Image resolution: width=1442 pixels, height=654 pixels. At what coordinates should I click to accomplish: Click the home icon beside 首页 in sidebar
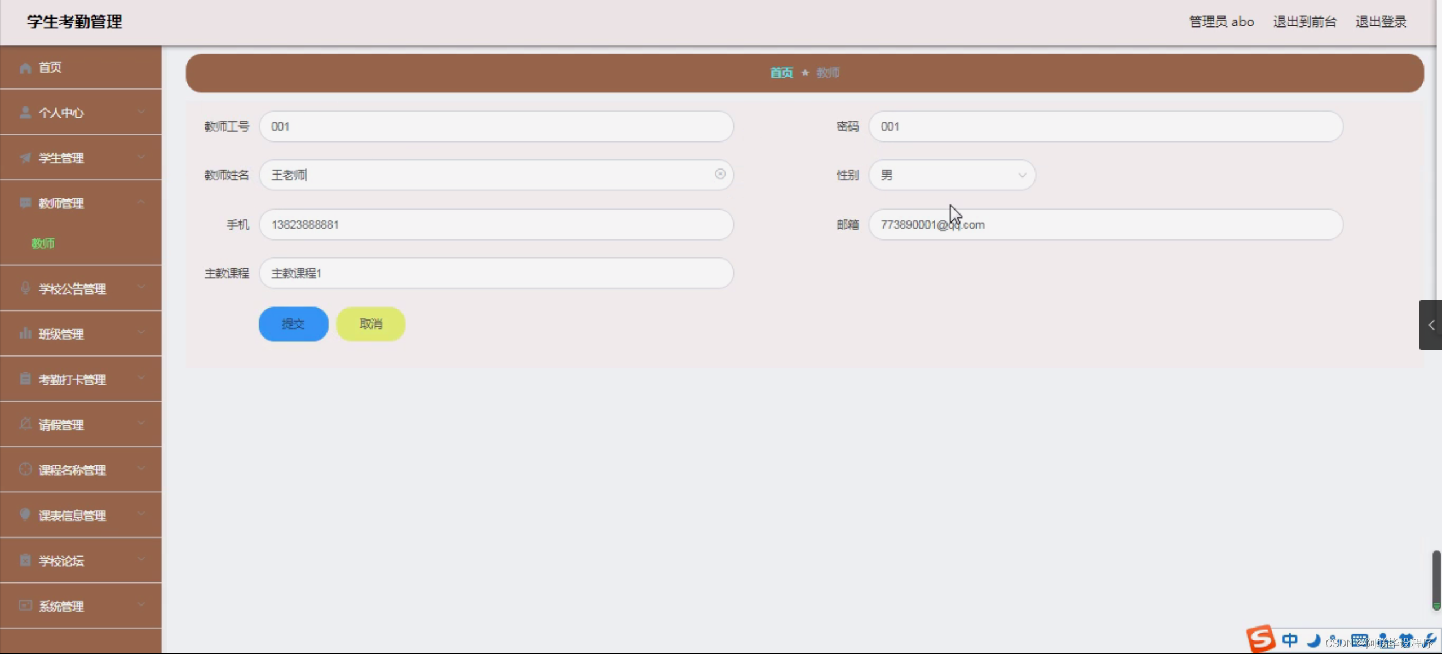pyautogui.click(x=25, y=68)
